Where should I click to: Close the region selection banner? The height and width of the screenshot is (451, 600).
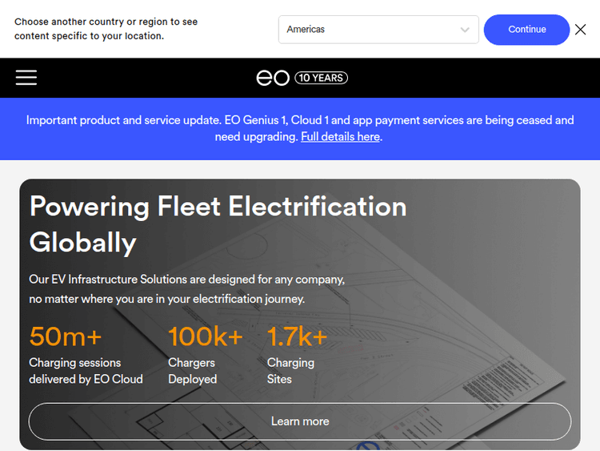(581, 30)
